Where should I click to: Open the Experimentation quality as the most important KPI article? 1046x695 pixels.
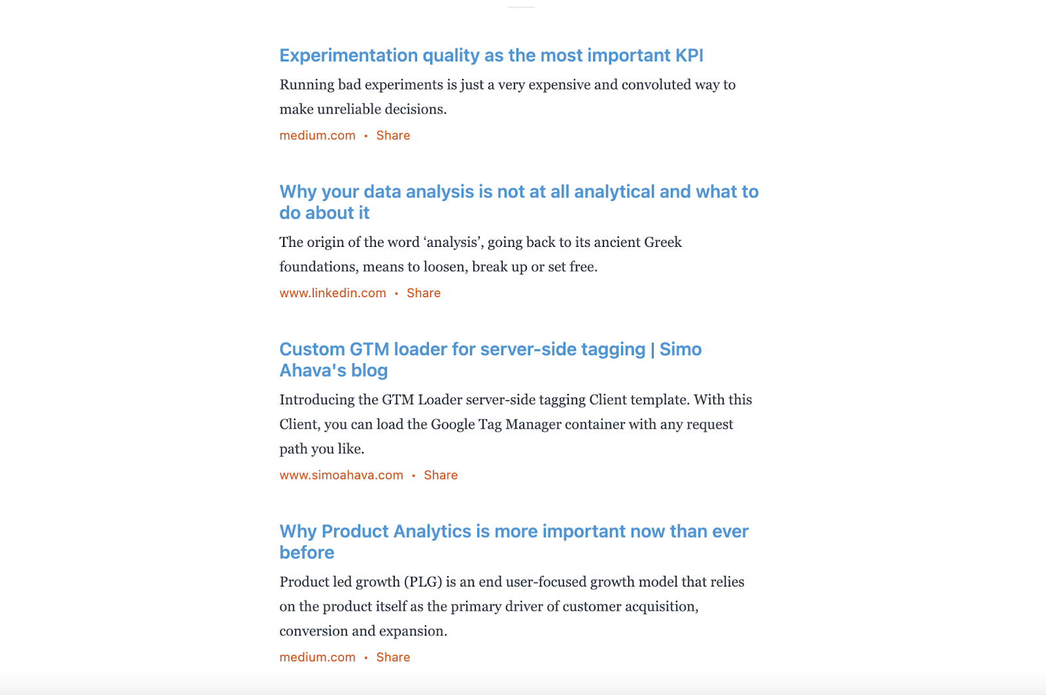point(491,56)
